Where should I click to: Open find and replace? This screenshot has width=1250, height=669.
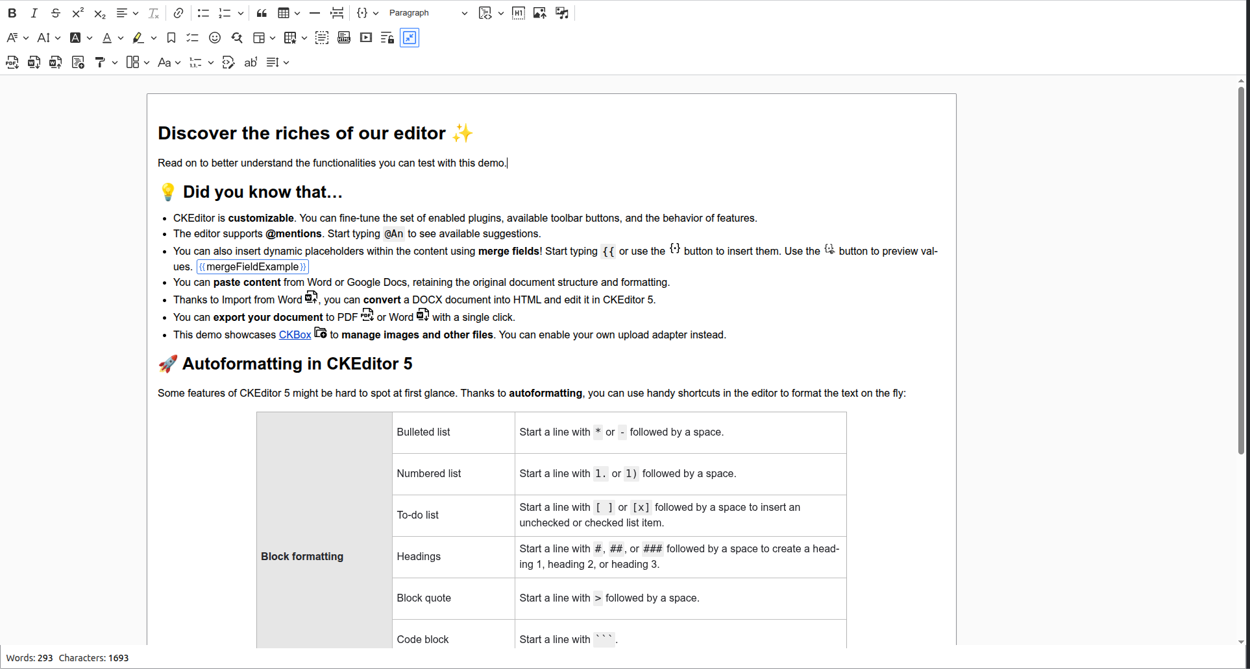click(x=237, y=38)
